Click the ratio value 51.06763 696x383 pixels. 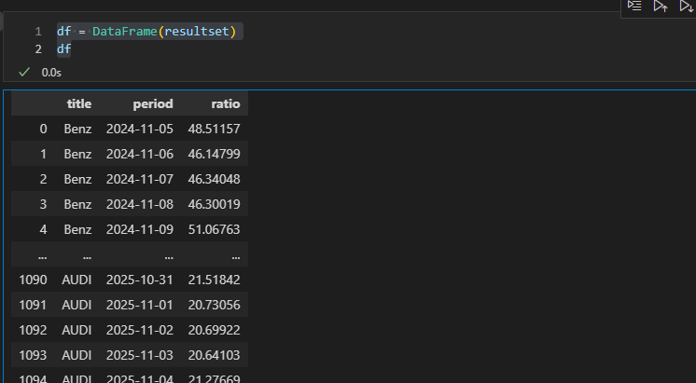214,229
